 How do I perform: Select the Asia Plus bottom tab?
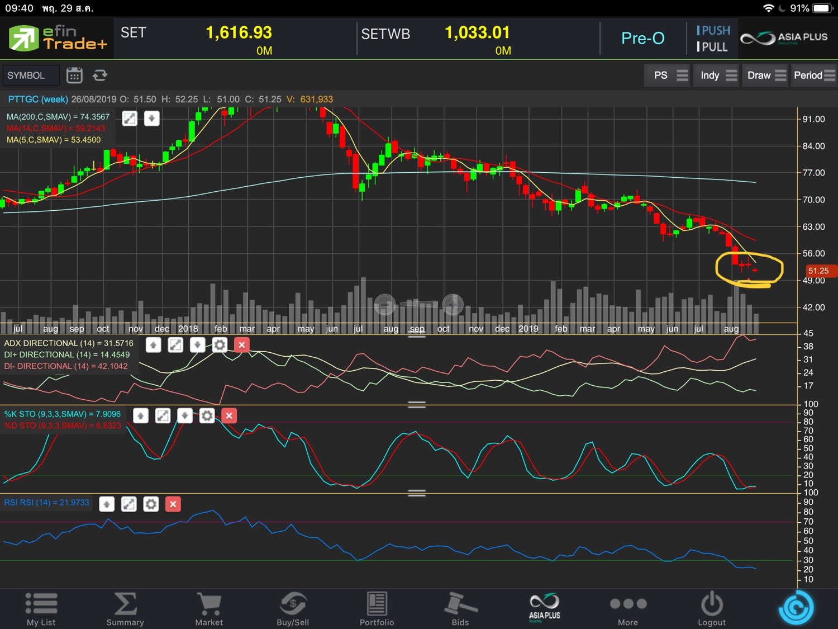(545, 608)
